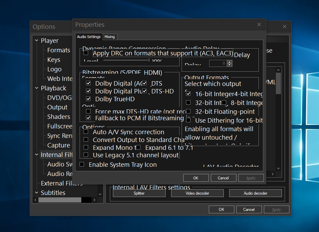Check Apply DRC on supported formats

click(x=86, y=53)
